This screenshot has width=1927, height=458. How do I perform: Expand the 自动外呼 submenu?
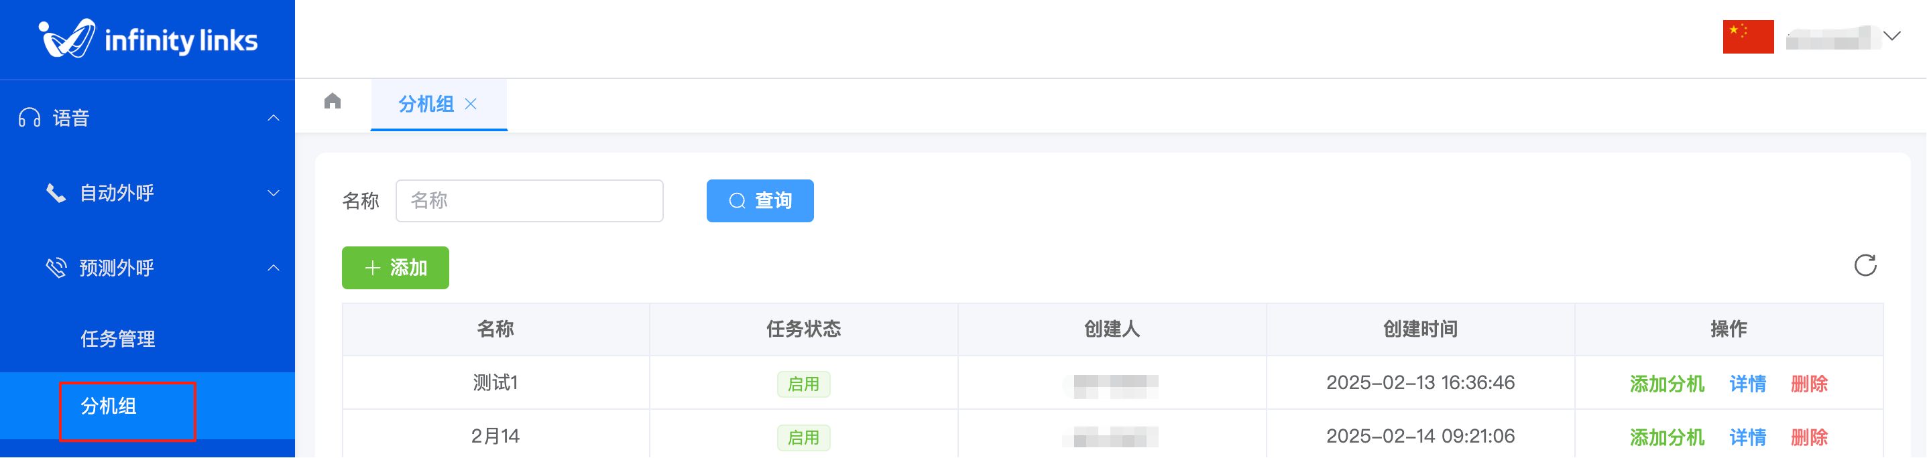[x=274, y=194]
